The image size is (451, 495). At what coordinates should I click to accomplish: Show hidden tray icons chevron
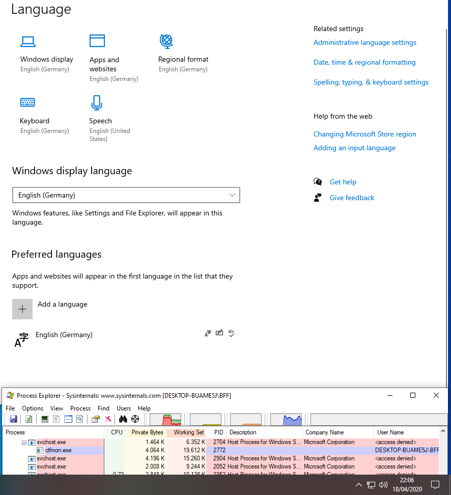[x=359, y=485]
